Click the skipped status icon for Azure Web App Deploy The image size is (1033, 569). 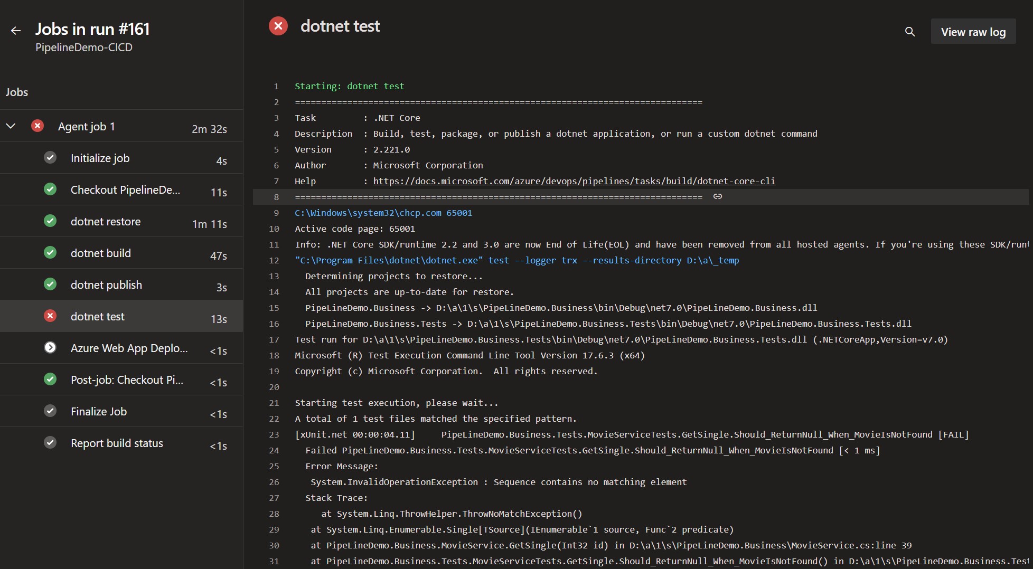[x=50, y=347]
